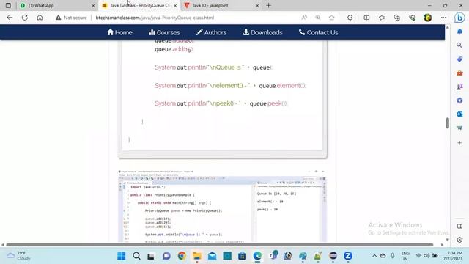Image resolution: width=469 pixels, height=264 pixels.
Task: Open sidebar shopping tag icon
Action: [459, 59]
